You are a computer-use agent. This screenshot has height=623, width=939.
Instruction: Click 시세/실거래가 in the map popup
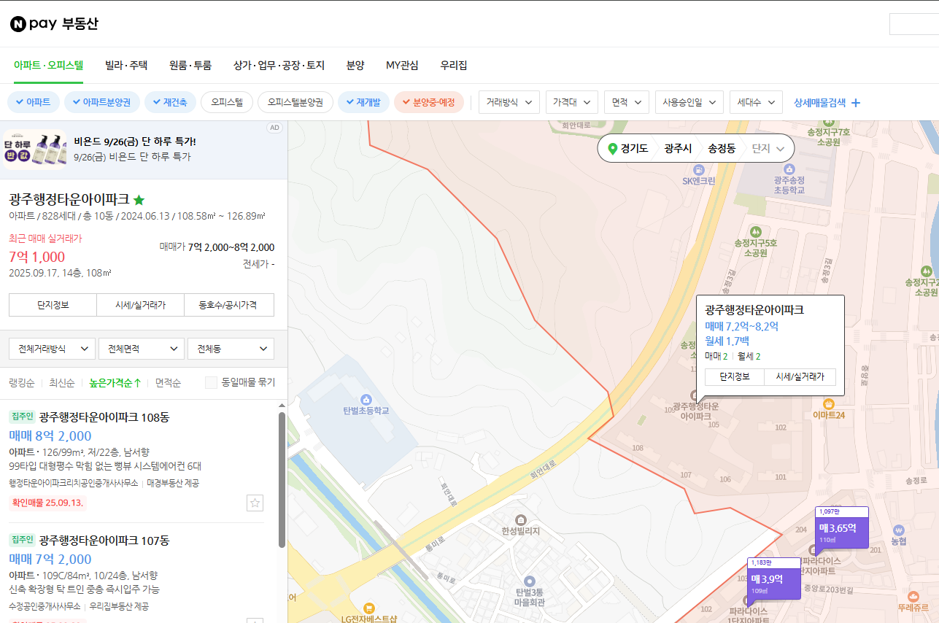800,376
